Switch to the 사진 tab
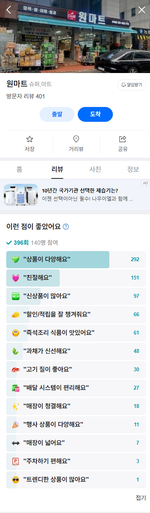This screenshot has height=513, width=150. 95,169
